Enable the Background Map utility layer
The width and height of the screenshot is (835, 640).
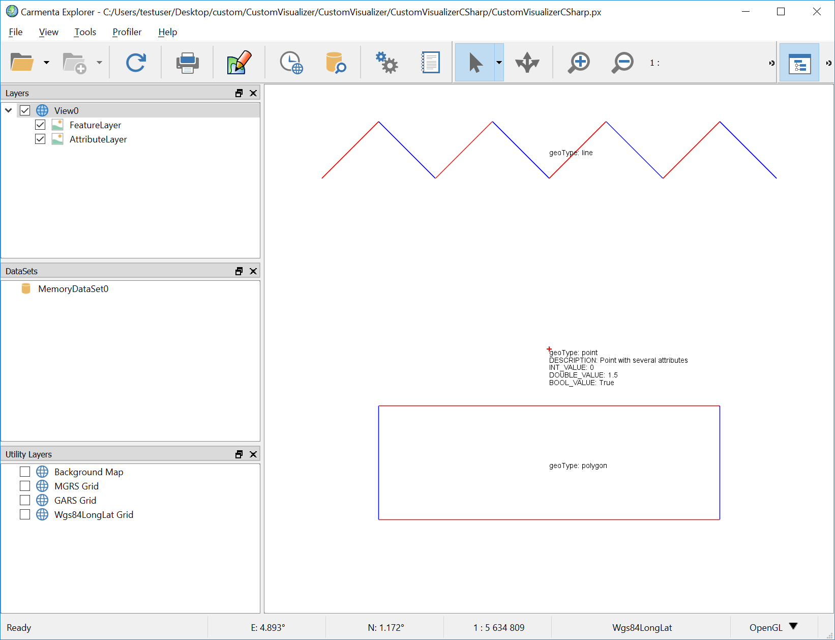coord(25,472)
